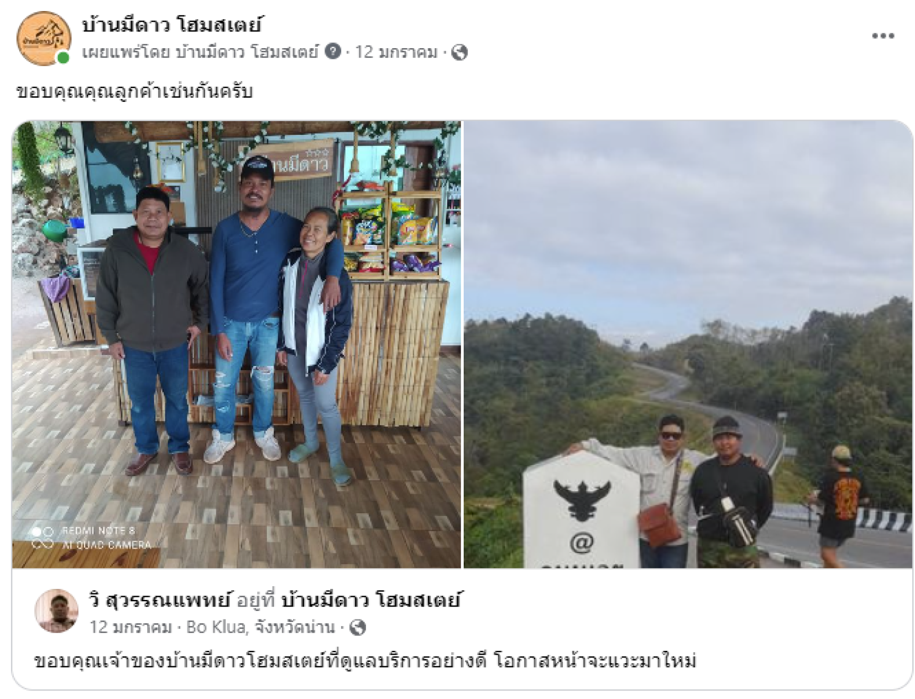Screen dimensions: 915x699
Task: Click the green online status dot on avatar
Action: pos(63,58)
